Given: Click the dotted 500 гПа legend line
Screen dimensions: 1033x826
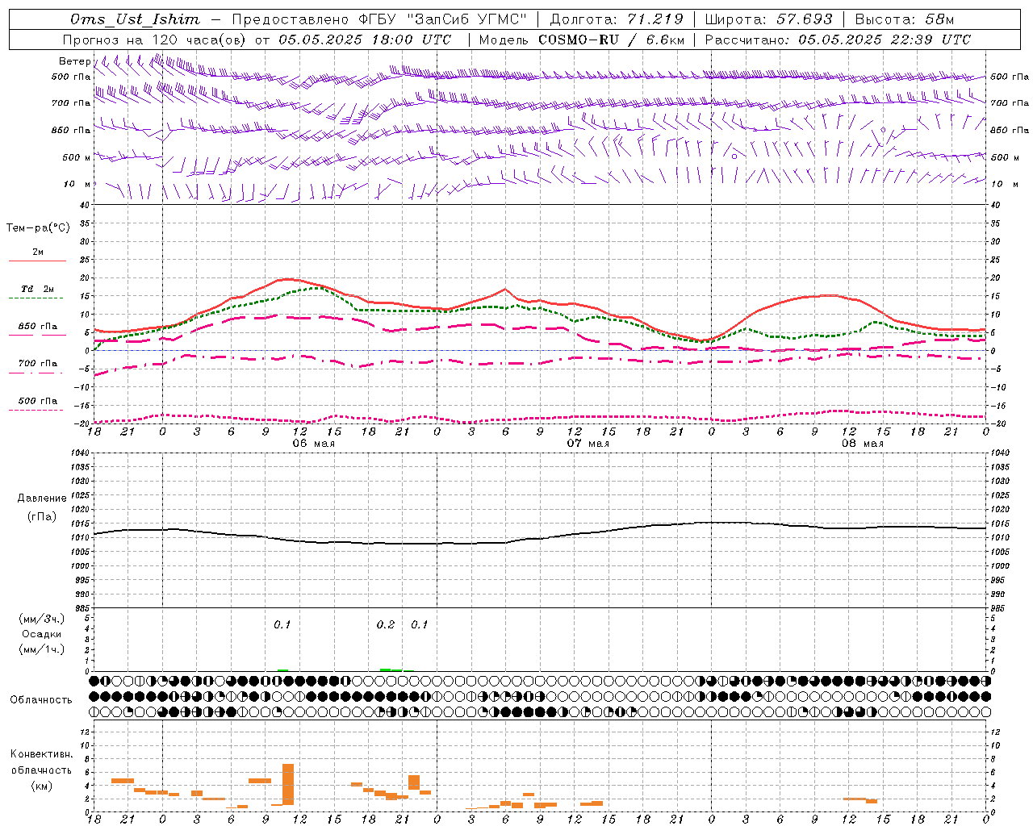Looking at the screenshot, I should click(36, 411).
